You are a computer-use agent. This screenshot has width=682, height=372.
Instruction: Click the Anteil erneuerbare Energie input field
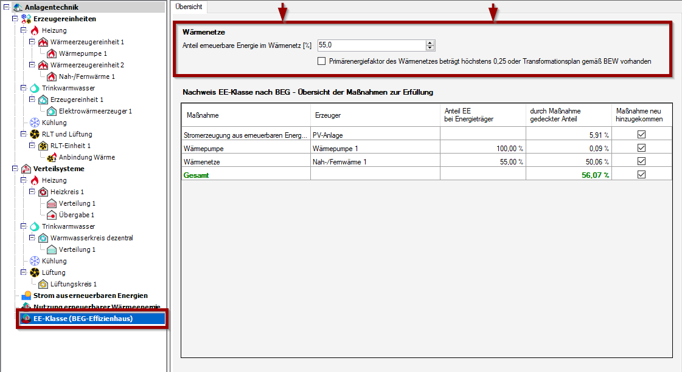tap(371, 45)
